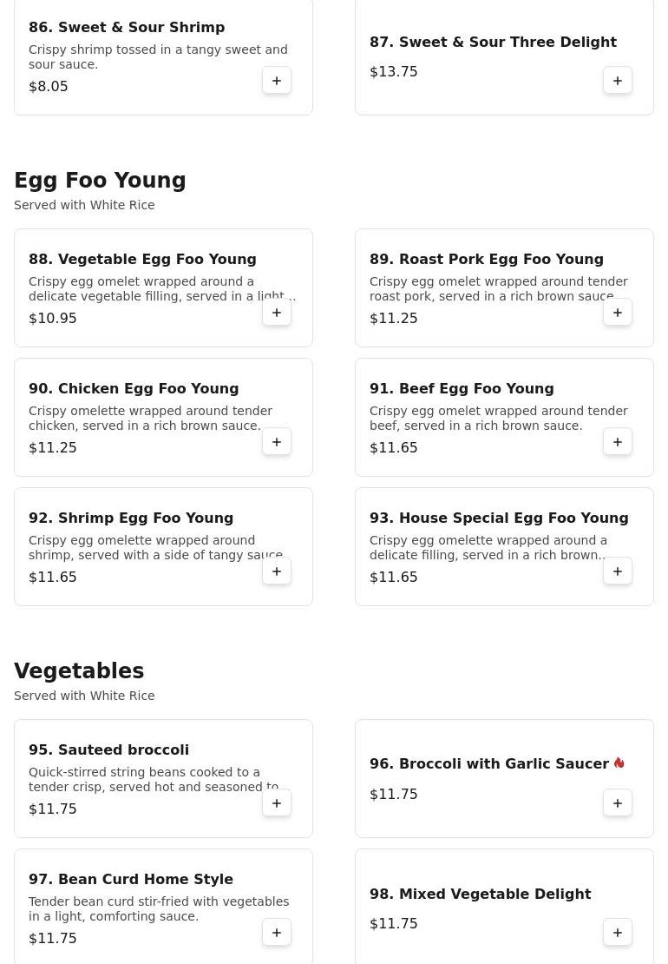668x964 pixels.
Task: Add Shrimp Egg Foo Young to order
Action: [277, 571]
